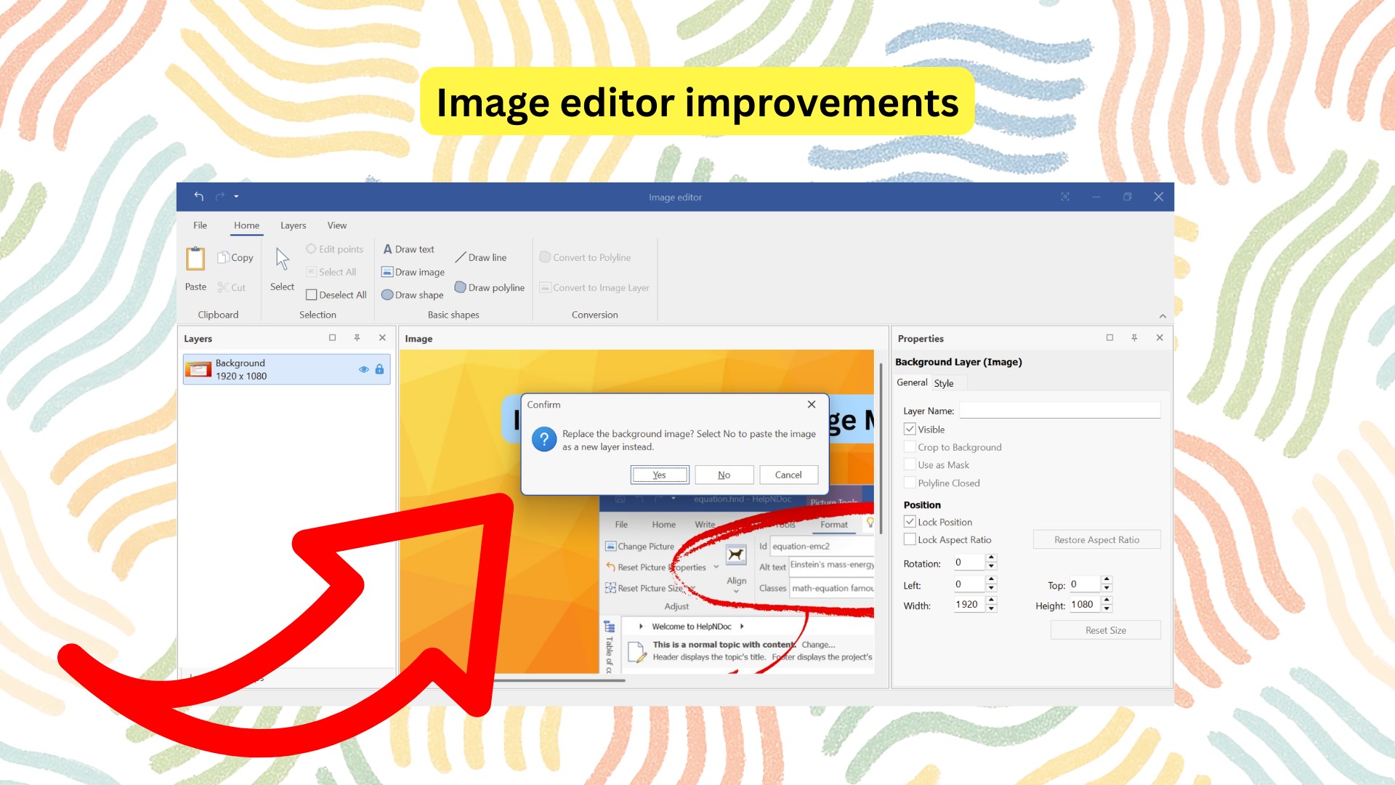Toggle Polyline Closed checkbox

[910, 483]
